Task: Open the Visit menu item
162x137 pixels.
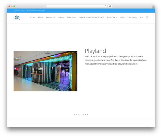Action: [142, 17]
